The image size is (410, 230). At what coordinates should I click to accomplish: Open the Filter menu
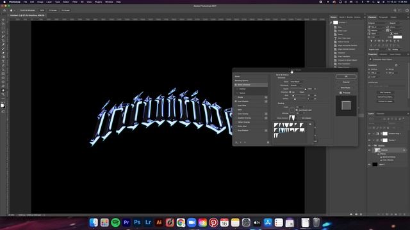pyautogui.click(x=75, y=2)
